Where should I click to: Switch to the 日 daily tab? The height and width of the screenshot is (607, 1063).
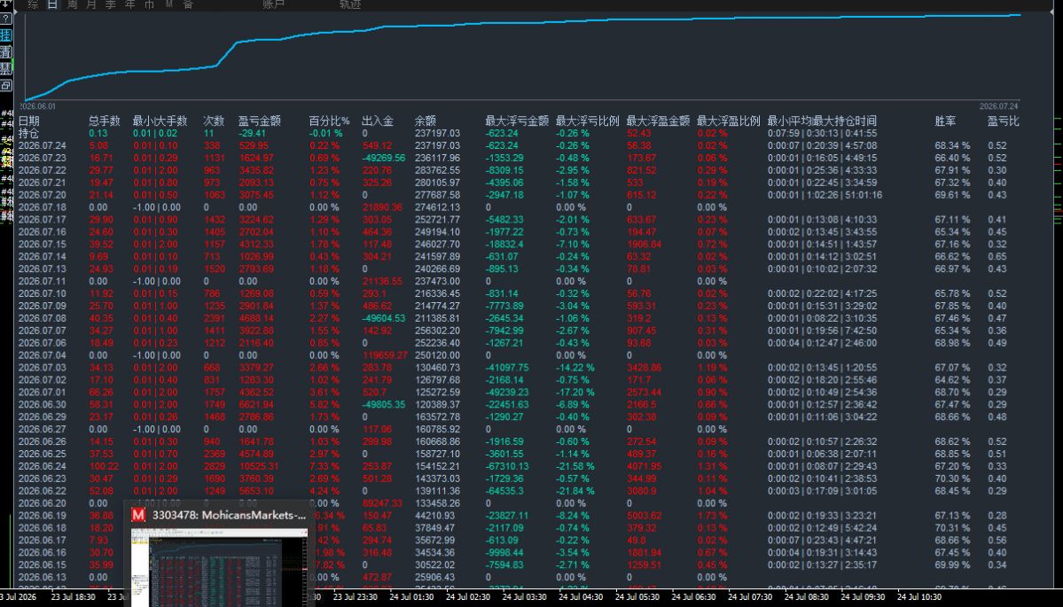click(52, 4)
